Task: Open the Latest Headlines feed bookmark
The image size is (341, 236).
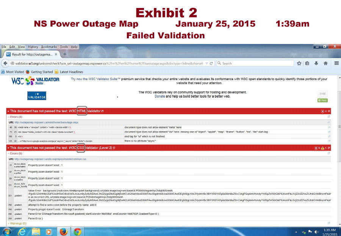Action: [x=69, y=72]
